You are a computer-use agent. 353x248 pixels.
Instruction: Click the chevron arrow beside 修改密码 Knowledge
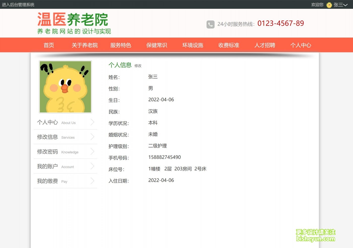click(x=92, y=151)
